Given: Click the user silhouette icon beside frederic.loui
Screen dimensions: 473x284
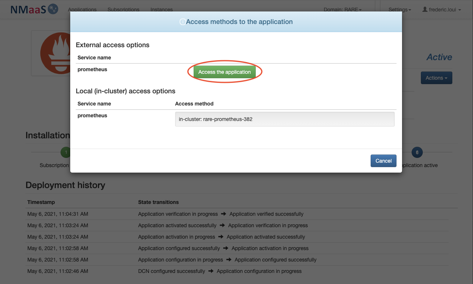Looking at the screenshot, I should [425, 9].
